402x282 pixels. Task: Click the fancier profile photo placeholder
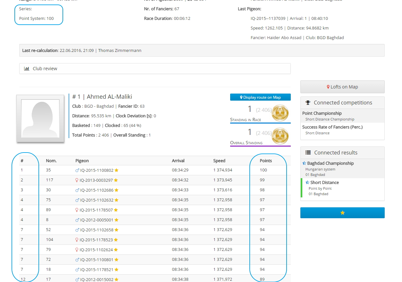pyautogui.click(x=40, y=118)
